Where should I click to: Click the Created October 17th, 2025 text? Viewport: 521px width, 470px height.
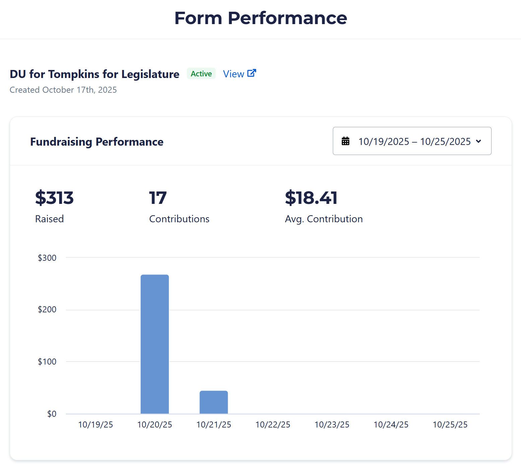tap(63, 90)
